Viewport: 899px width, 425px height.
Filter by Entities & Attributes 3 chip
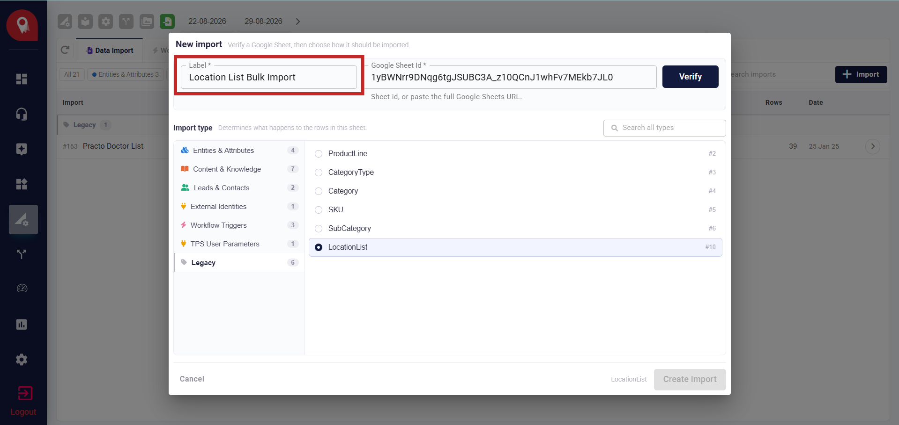[125, 74]
